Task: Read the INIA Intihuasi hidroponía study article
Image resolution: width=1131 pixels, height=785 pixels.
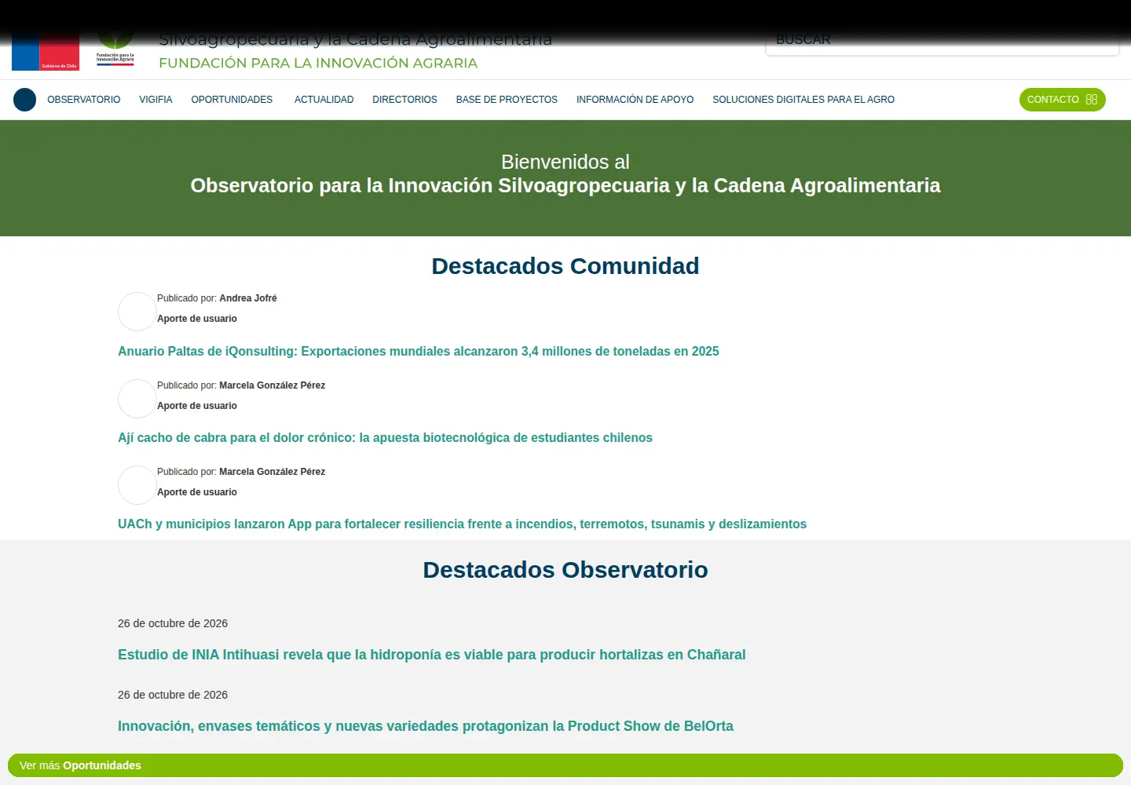Action: [432, 655]
